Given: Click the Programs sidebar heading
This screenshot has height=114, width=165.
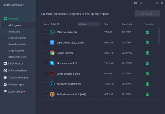Looking at the screenshot, I should tap(13, 18).
